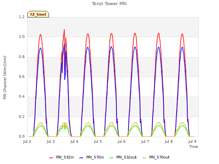Click the blue PRI_570in legend swatch
Image resolution: width=219 pixels, height=164 pixels.
(81, 158)
